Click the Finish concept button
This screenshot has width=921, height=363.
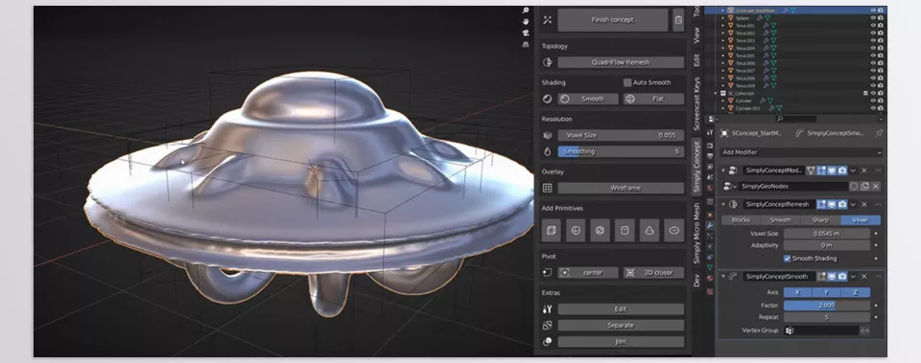coord(613,20)
